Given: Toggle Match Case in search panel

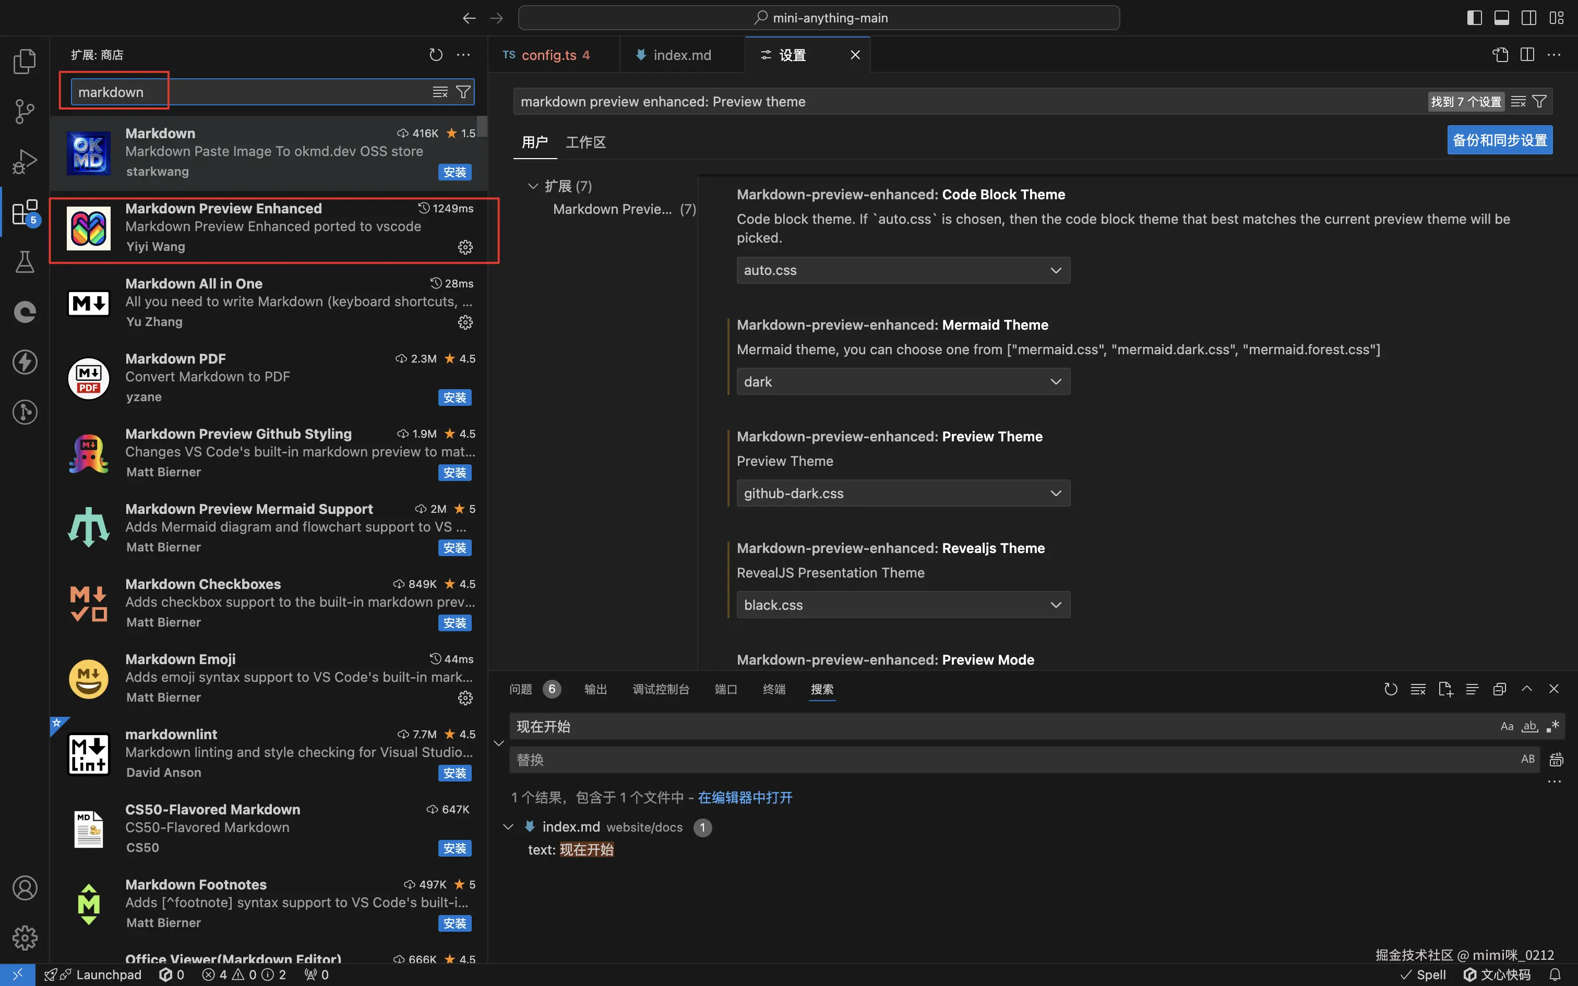Looking at the screenshot, I should click(1507, 726).
